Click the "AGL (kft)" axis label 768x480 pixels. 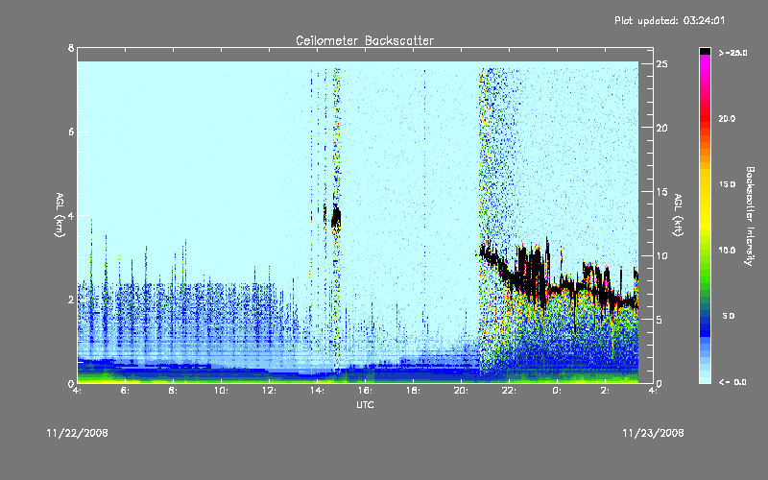(678, 215)
